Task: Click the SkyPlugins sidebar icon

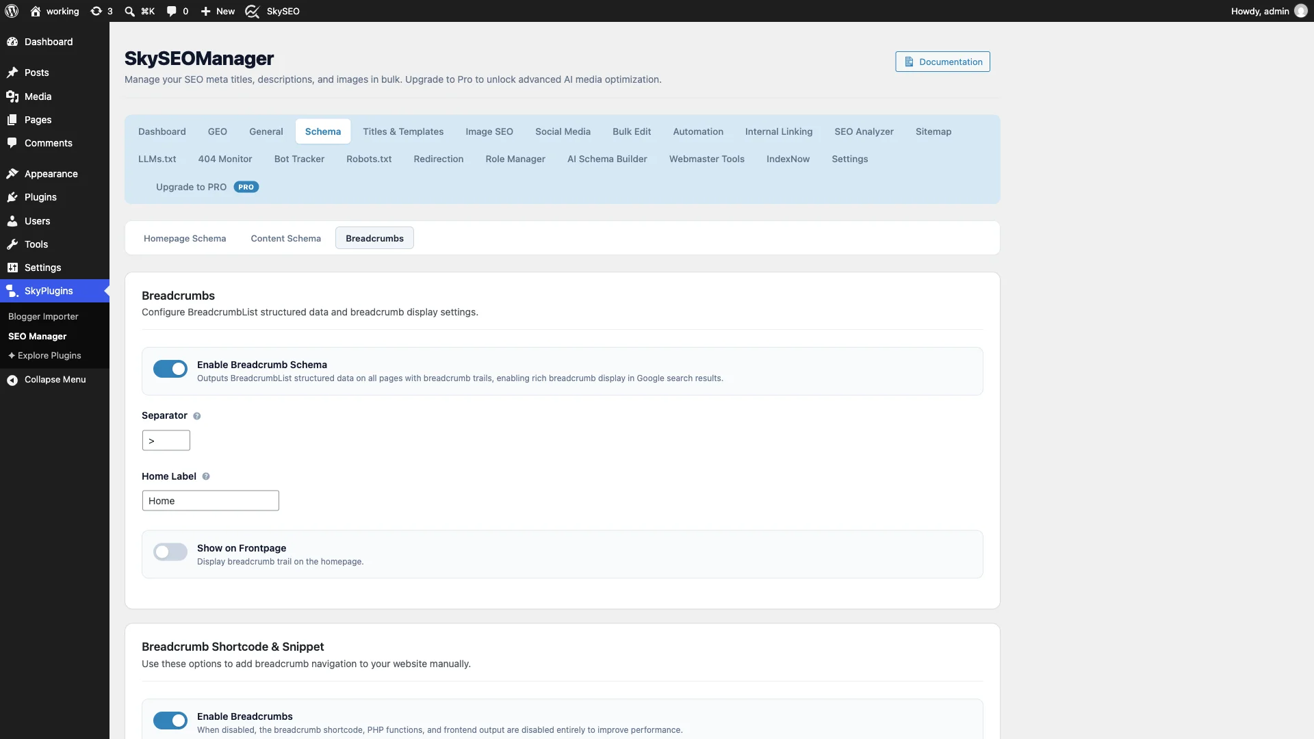Action: (x=12, y=291)
